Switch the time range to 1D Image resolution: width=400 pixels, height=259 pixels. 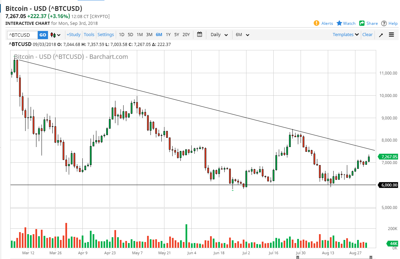pos(122,34)
